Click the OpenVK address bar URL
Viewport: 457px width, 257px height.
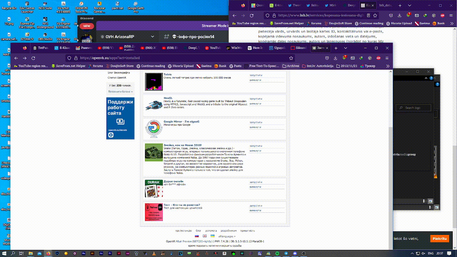click(110, 58)
